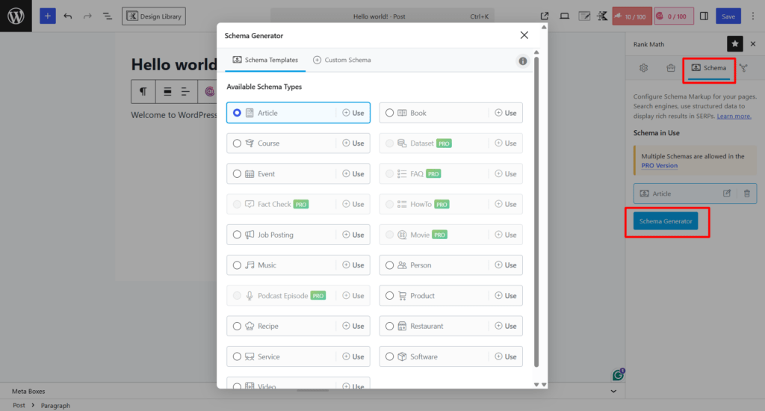This screenshot has width=765, height=411.
Task: Open the block inserter plus button
Action: (47, 16)
